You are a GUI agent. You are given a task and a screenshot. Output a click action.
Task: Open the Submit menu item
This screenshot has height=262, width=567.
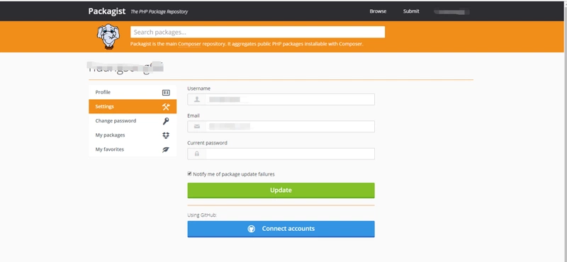click(411, 11)
